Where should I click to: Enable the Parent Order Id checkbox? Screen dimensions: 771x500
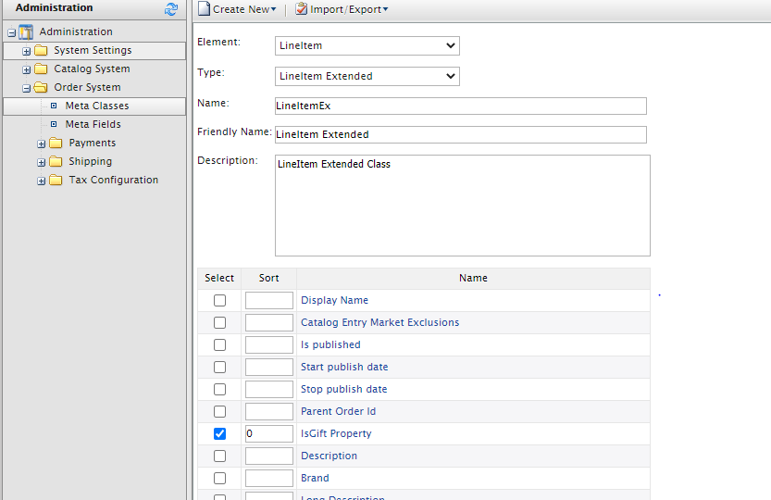(x=219, y=411)
